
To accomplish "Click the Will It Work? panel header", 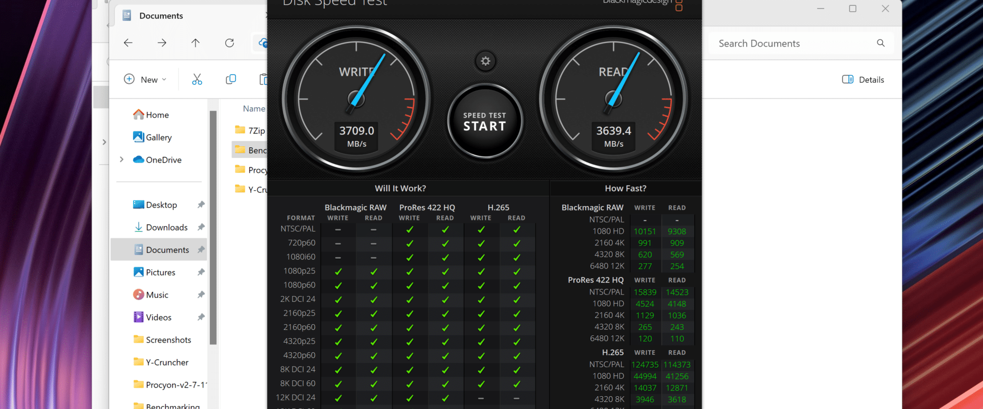I will (x=400, y=188).
